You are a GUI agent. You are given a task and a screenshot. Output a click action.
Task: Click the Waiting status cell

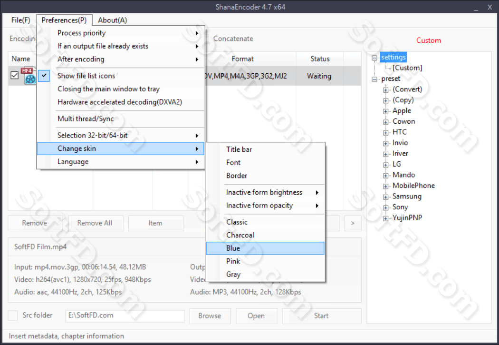pyautogui.click(x=319, y=76)
